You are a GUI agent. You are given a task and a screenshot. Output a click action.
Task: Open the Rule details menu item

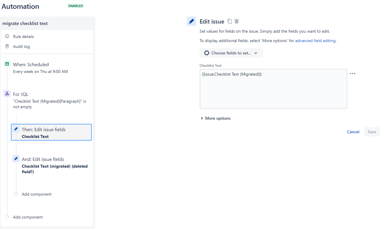click(x=23, y=36)
